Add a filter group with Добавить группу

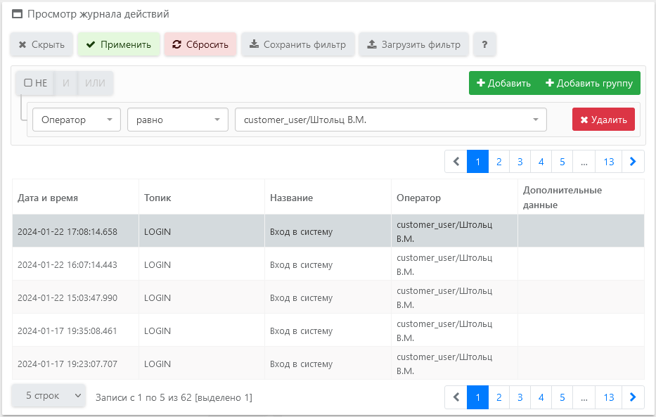[588, 83]
